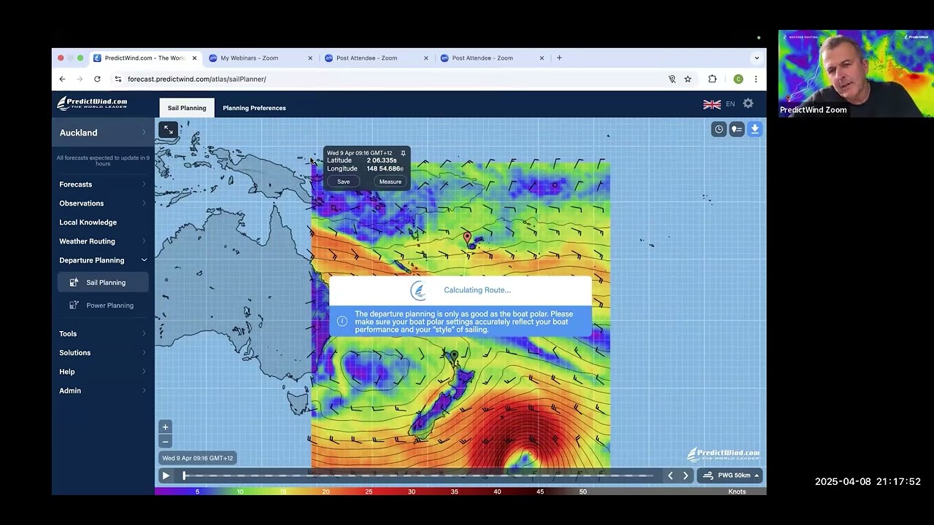Expand the Auckland location selector
The width and height of the screenshot is (934, 525).
coord(103,133)
